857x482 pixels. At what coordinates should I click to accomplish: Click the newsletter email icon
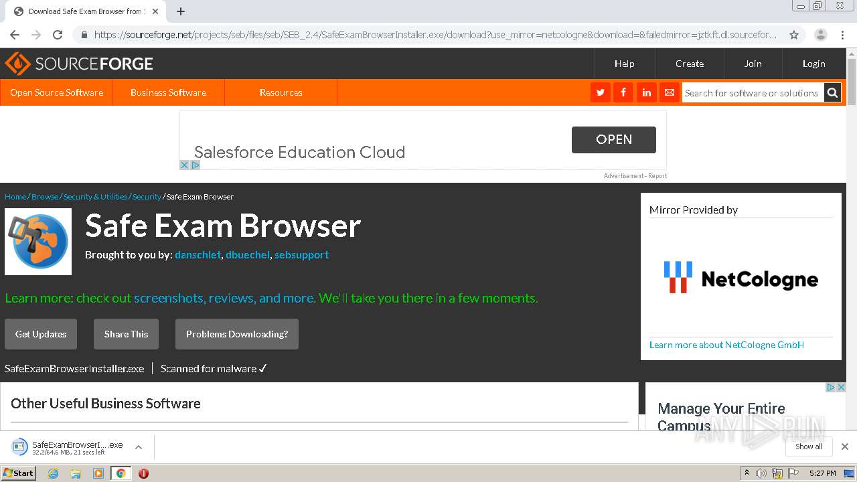[x=669, y=92]
